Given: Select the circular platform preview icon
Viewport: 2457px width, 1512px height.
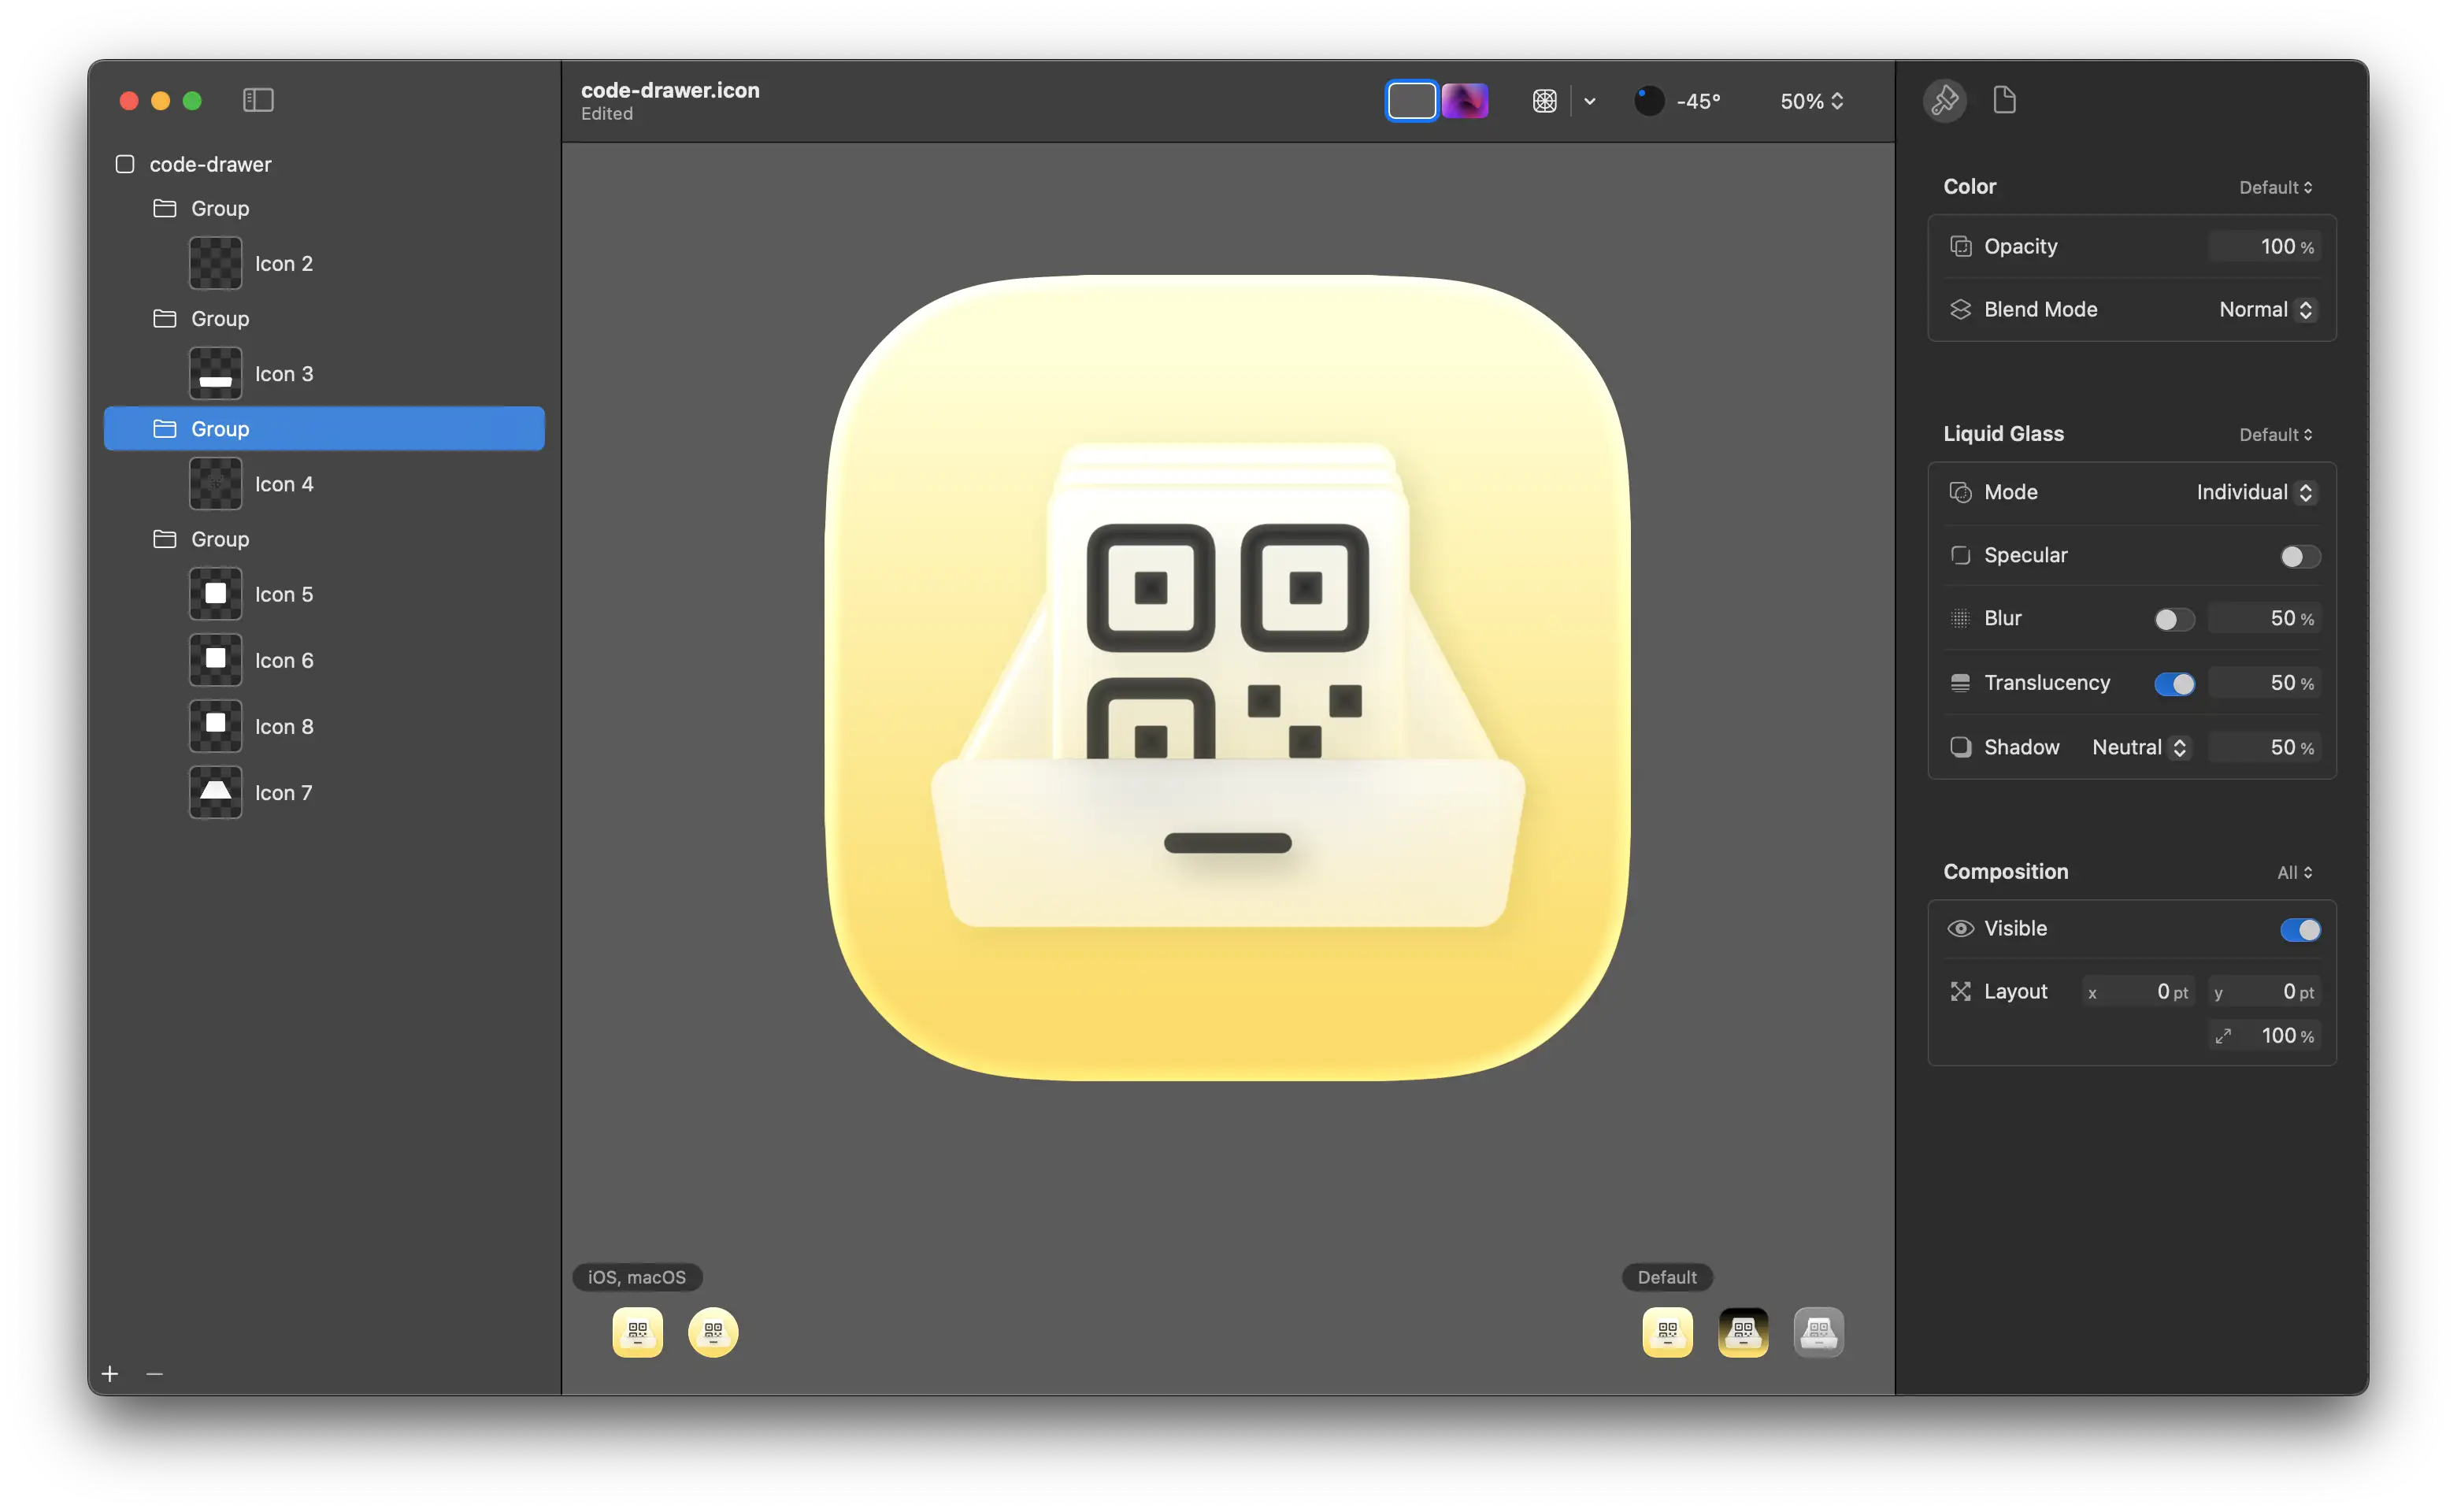Looking at the screenshot, I should coord(713,1332).
